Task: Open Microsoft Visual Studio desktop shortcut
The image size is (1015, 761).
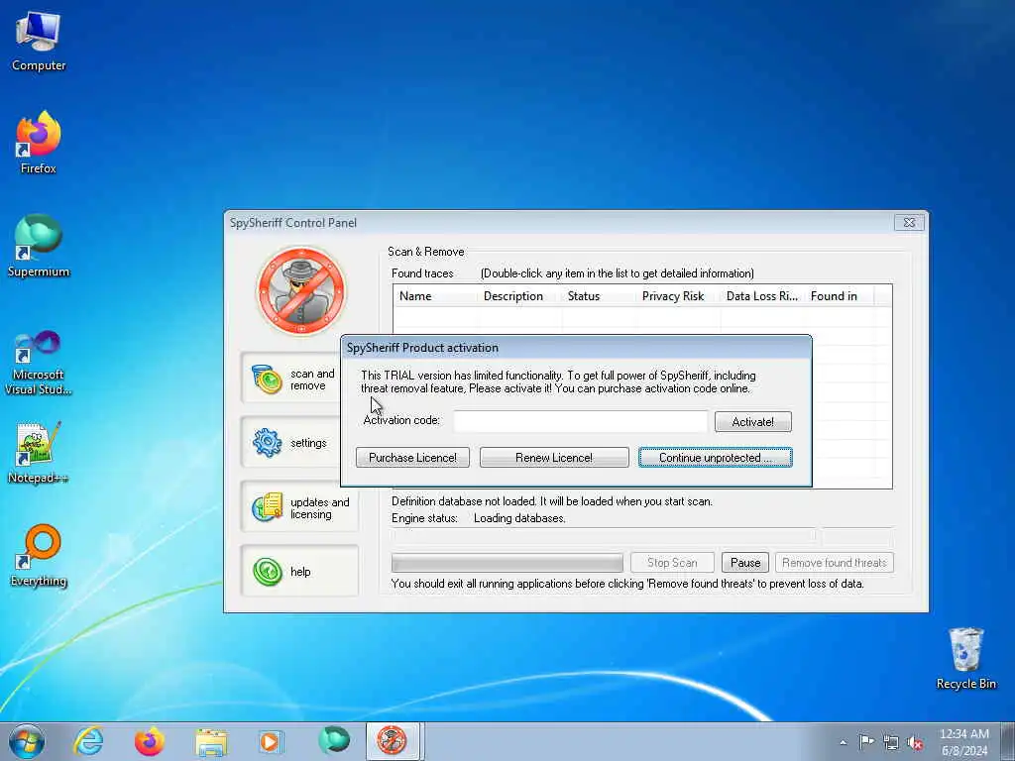Action: pos(39,363)
